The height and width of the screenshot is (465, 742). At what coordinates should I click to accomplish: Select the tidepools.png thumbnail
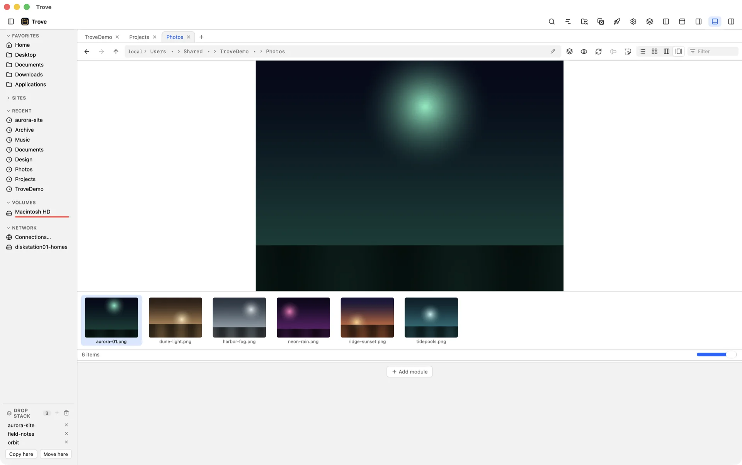(x=431, y=320)
